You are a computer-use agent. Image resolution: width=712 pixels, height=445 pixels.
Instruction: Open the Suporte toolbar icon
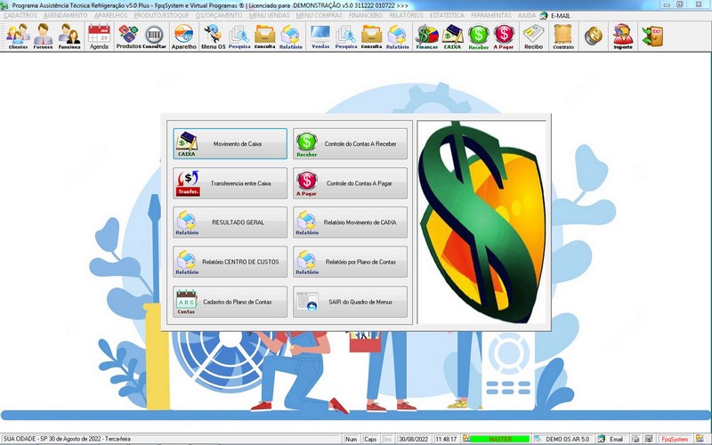coord(622,36)
